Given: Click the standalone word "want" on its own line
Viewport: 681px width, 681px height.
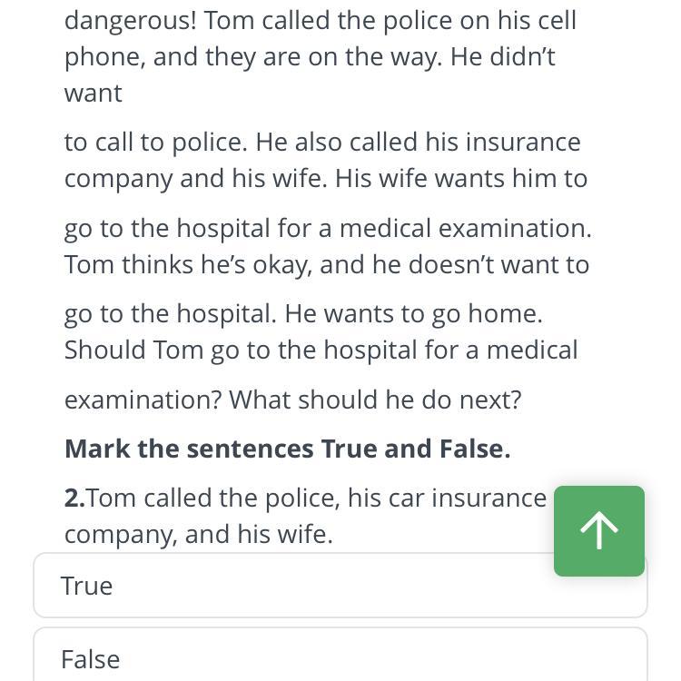Looking at the screenshot, I should coord(93,93).
